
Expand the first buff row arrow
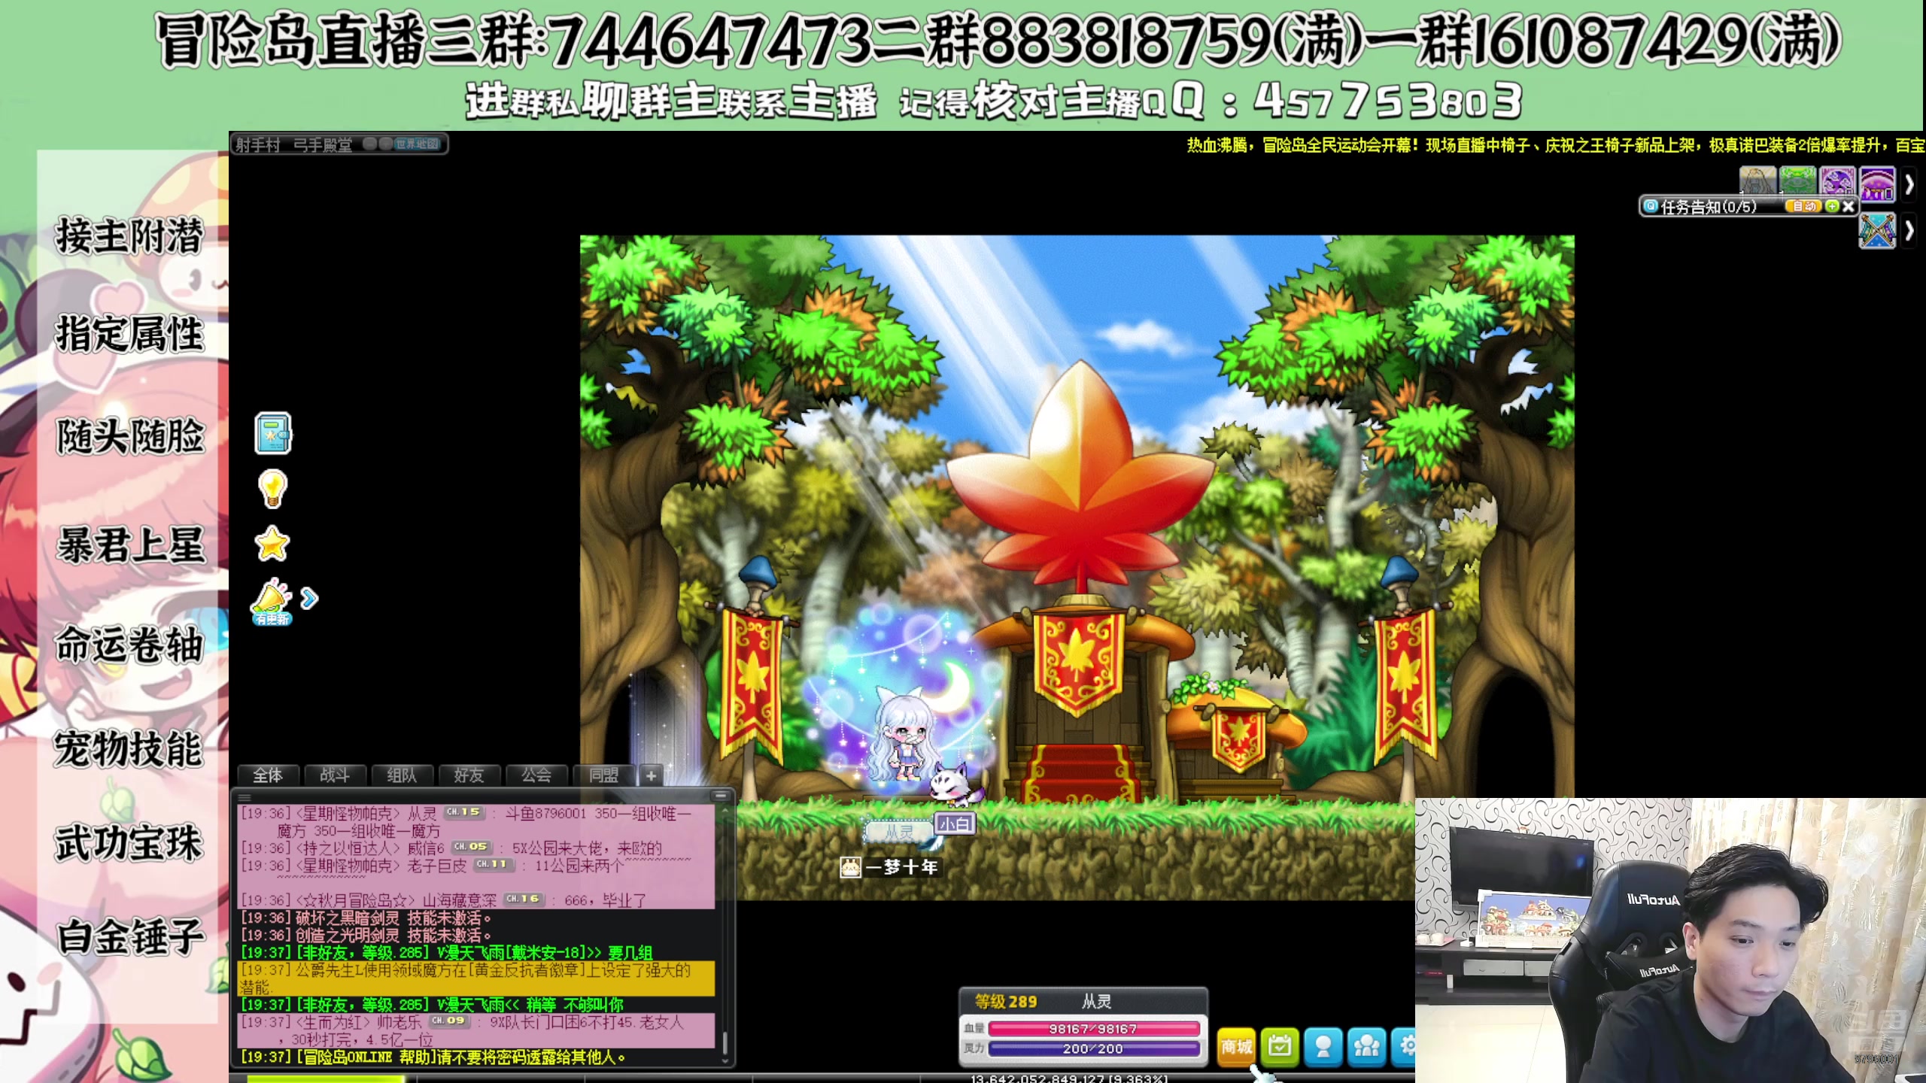click(1909, 184)
